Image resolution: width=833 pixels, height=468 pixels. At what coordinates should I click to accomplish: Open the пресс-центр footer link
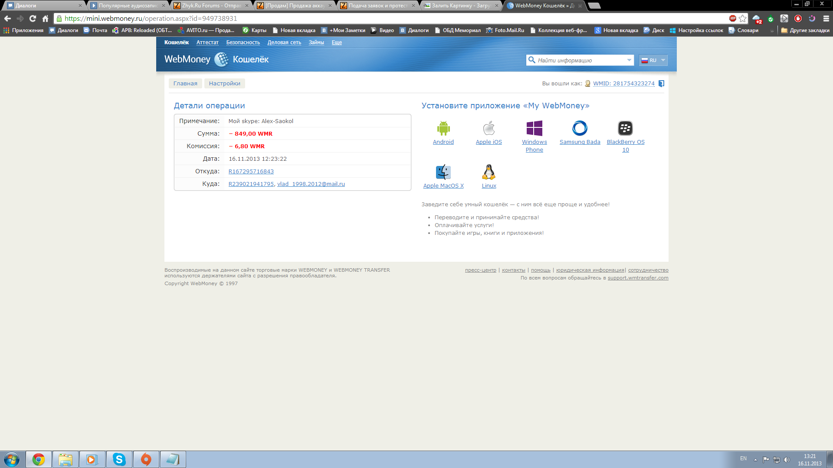[480, 270]
